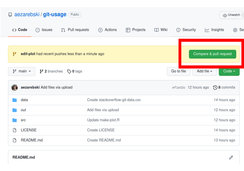244x171 pixels.
Task: Open the Actions tab
Action: click(x=107, y=30)
